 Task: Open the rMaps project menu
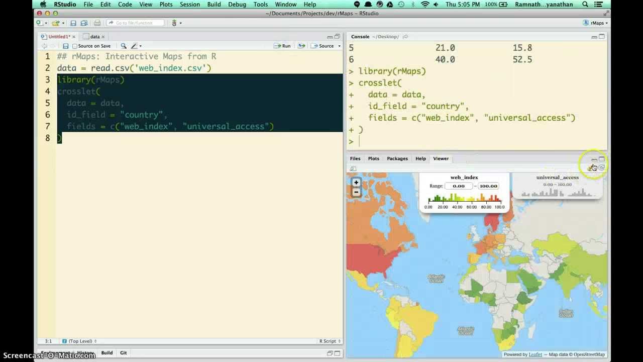tap(596, 23)
